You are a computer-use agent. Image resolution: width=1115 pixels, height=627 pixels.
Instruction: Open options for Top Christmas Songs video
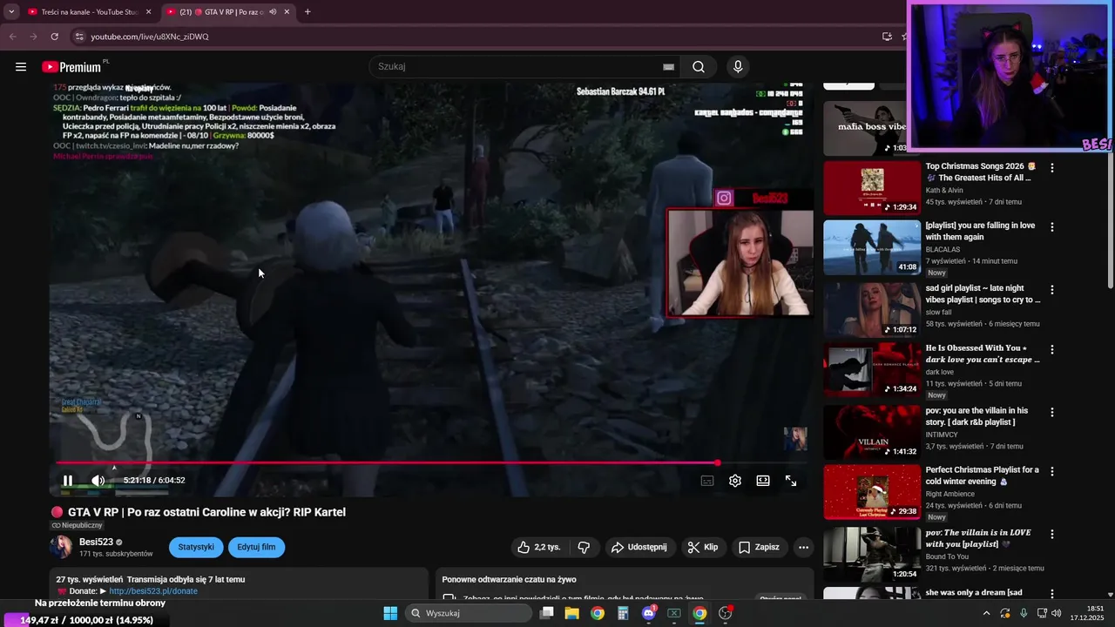click(x=1052, y=168)
